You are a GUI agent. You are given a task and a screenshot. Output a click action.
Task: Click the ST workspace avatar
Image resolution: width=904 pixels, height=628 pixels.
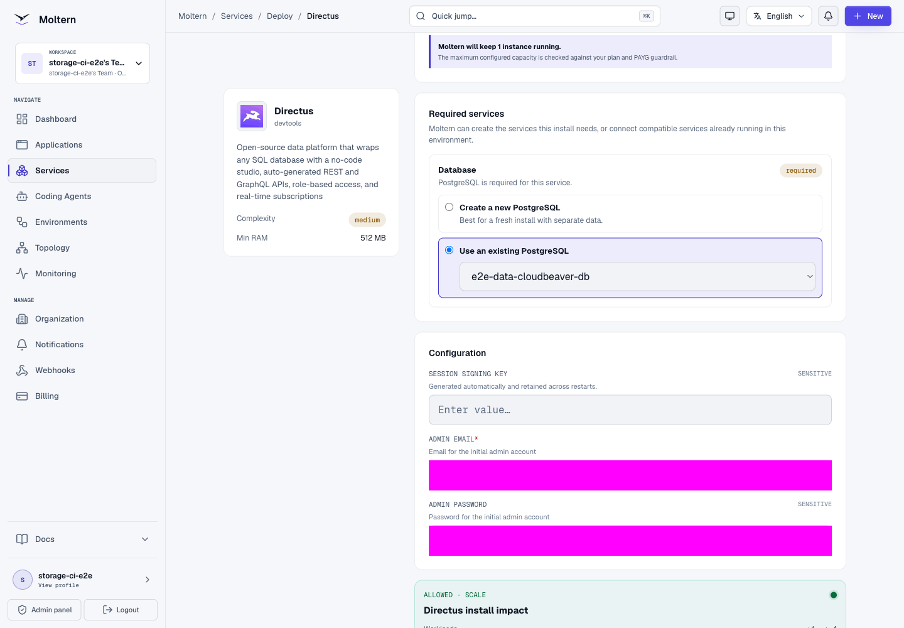click(x=32, y=63)
